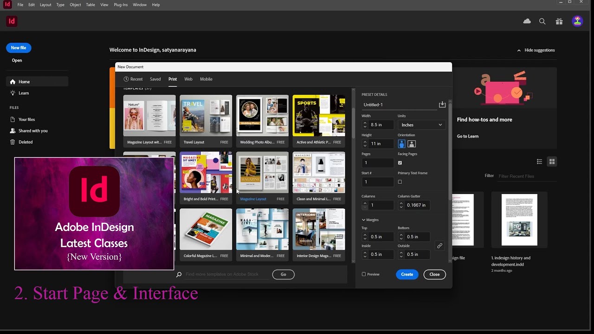Click the Close button in dialog
This screenshot has height=334, width=594.
[x=434, y=274]
